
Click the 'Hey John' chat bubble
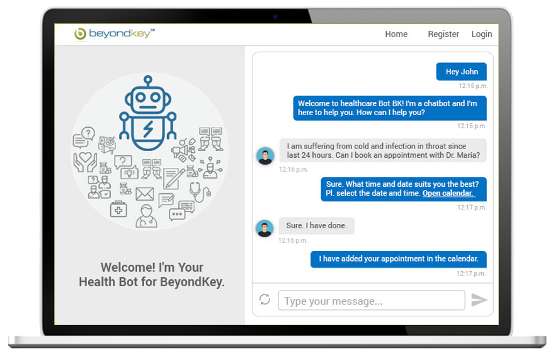click(x=461, y=72)
